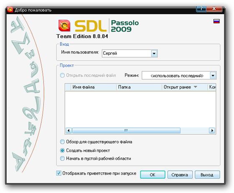The height and width of the screenshot is (193, 234).
Task: Sort by Имя файла column header
Action: [x=94, y=87]
